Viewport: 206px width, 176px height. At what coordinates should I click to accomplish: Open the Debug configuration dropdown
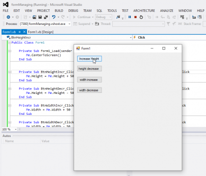(x=110, y=17)
